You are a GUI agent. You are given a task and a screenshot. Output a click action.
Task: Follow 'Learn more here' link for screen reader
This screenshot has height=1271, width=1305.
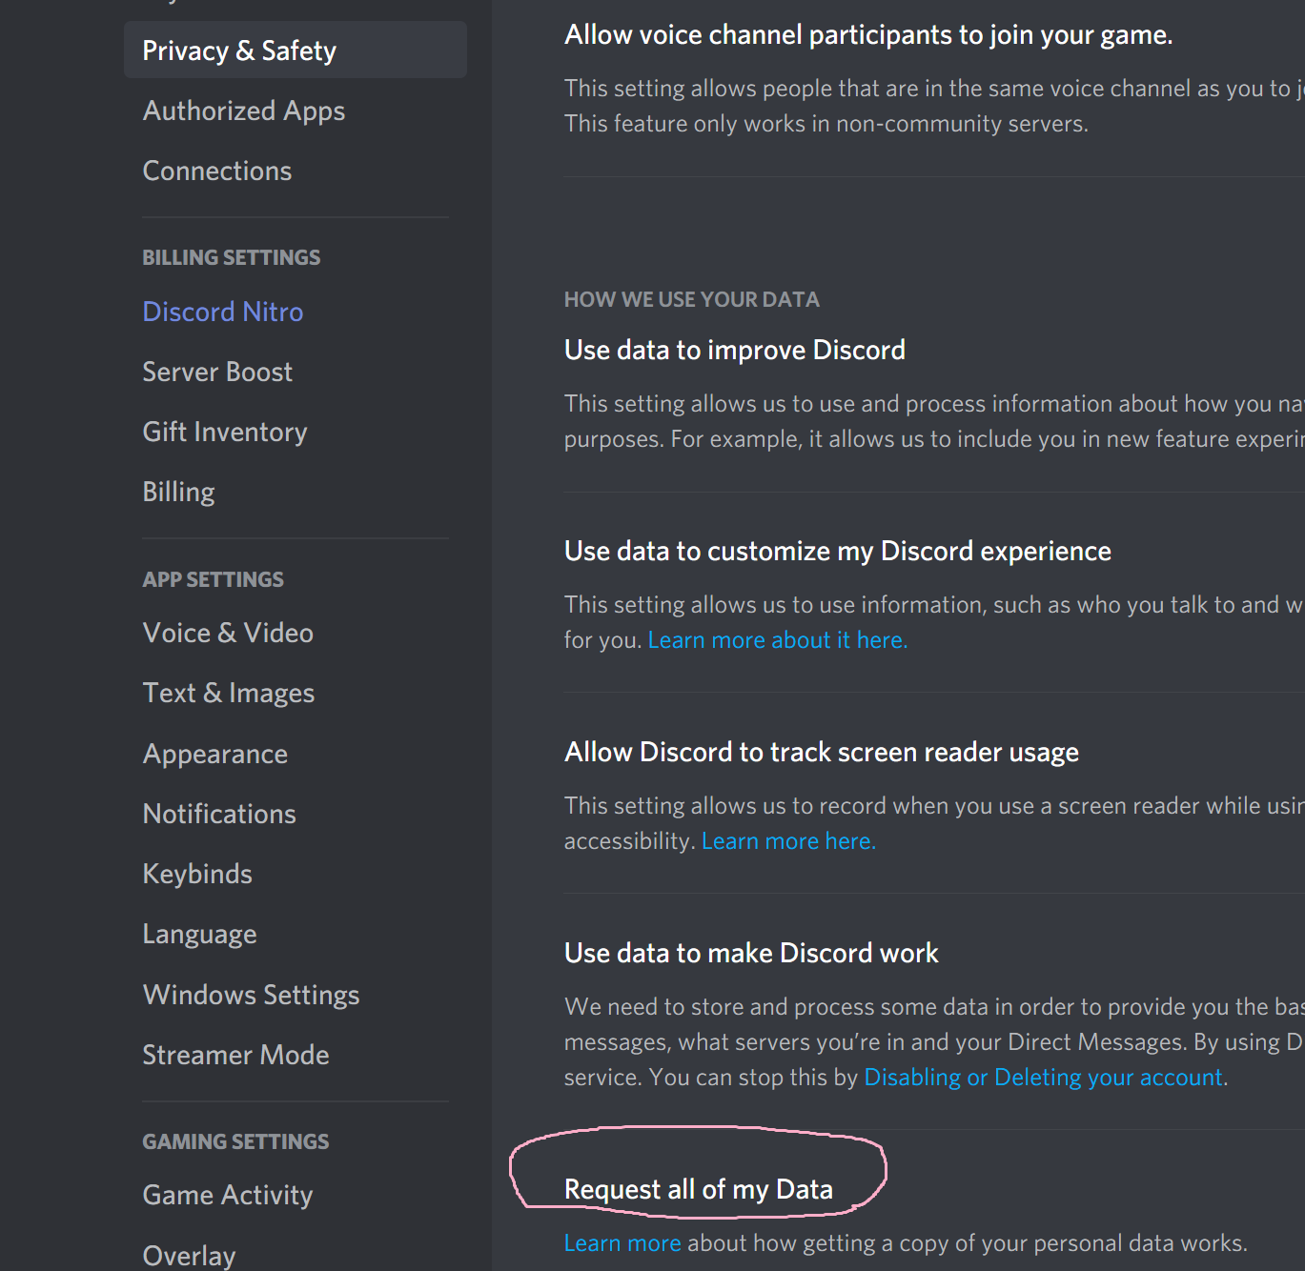click(788, 841)
